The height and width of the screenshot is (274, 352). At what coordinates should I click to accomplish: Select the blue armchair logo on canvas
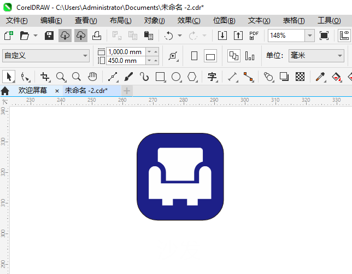coord(180,177)
